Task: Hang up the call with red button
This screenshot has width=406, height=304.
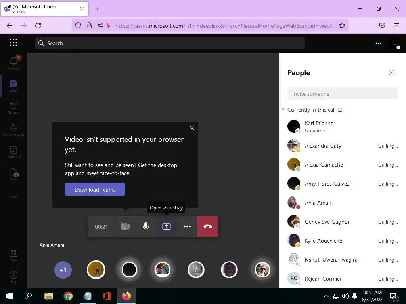Action: [208, 226]
